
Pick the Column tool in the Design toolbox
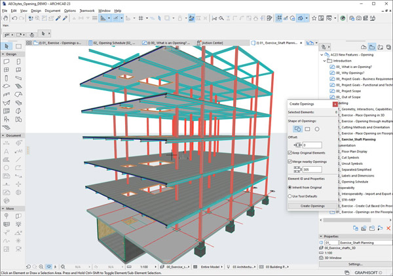click(x=7, y=78)
